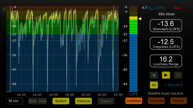Toggle the Variance button
Image resolution: width=193 pixels, height=108 pixels.
point(83,101)
